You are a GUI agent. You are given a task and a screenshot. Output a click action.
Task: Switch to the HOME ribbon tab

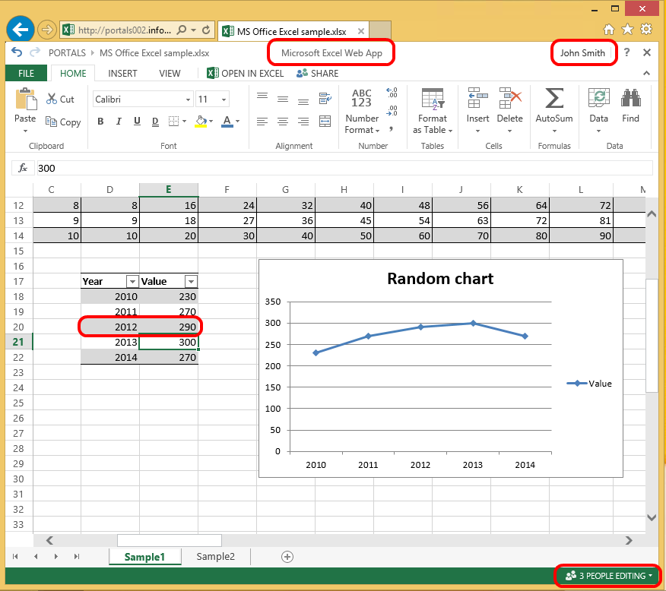click(73, 74)
